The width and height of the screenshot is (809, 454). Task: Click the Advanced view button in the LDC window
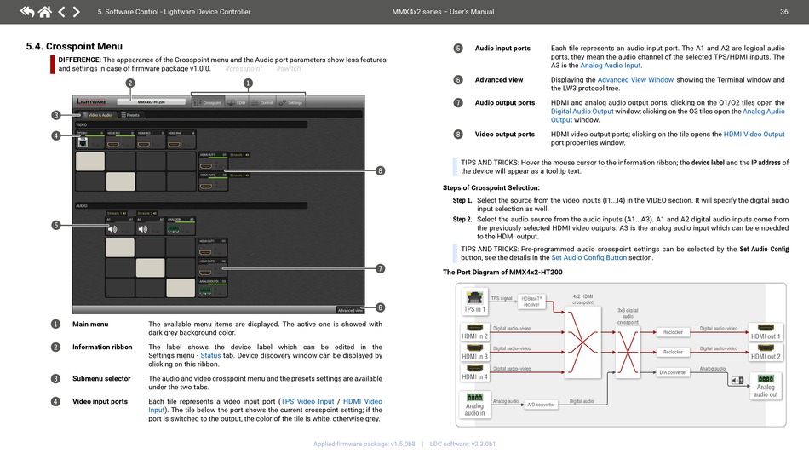pos(350,310)
